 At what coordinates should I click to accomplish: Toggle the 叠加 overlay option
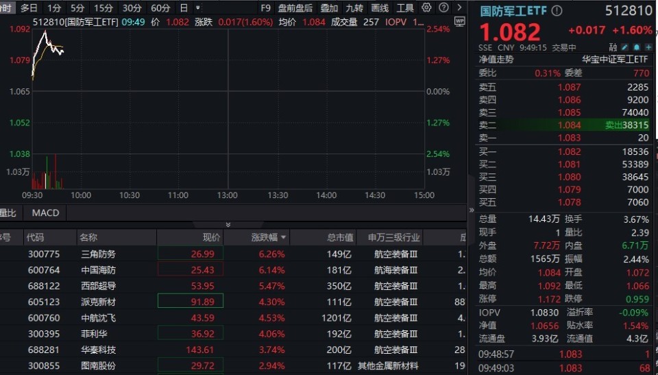click(329, 8)
